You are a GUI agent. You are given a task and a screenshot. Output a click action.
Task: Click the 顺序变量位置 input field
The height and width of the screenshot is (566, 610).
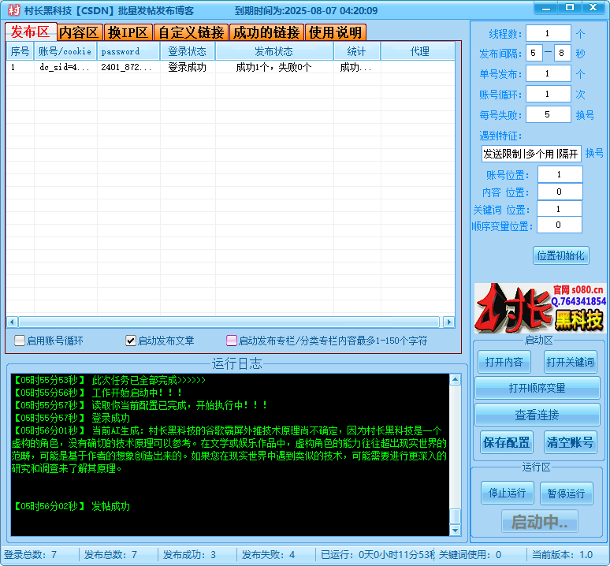click(x=560, y=225)
